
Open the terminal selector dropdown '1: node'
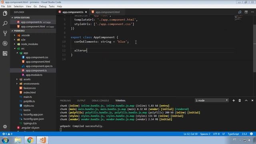click(x=212, y=100)
